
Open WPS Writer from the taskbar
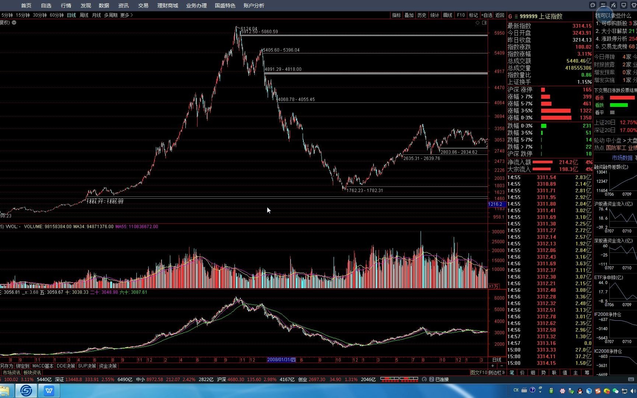pos(49,391)
